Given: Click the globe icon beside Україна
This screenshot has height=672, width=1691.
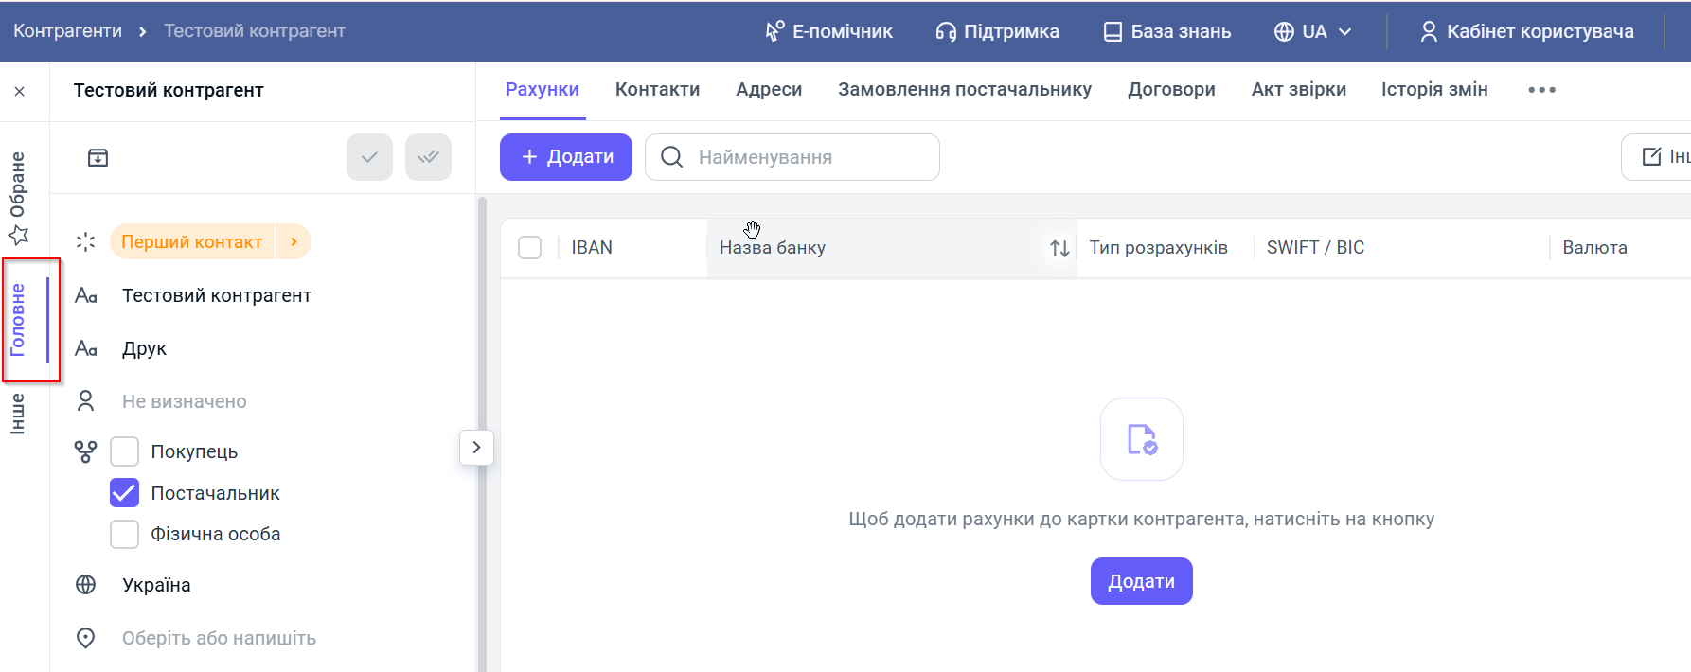Looking at the screenshot, I should click(86, 585).
